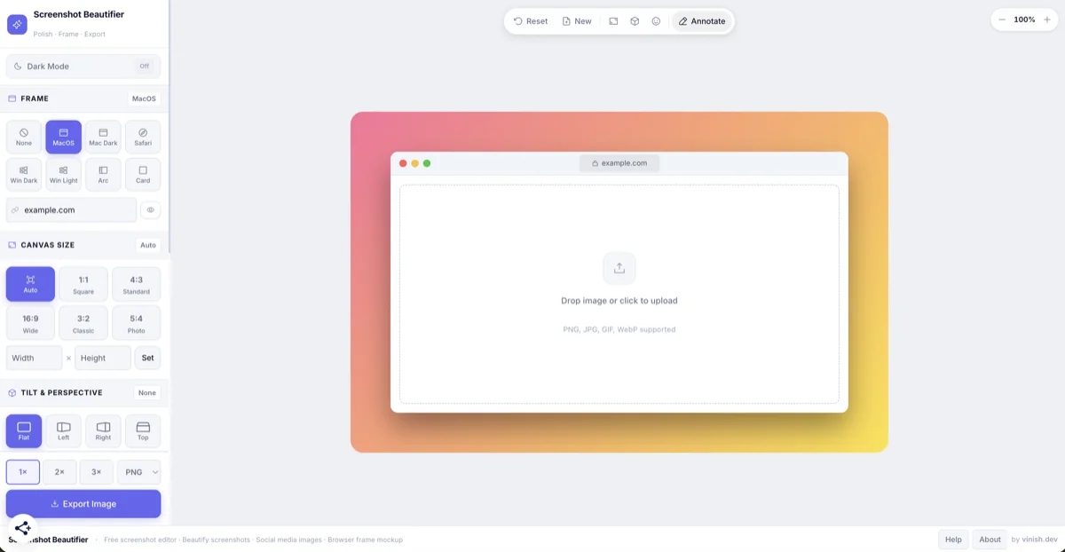Collapse the FRAME section header

(83, 99)
